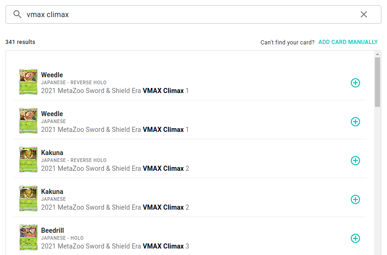Add the non-holo Japanese Weedle card

(355, 122)
